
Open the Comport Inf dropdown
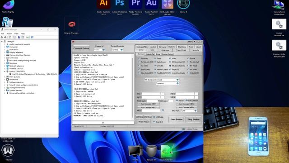103,50
